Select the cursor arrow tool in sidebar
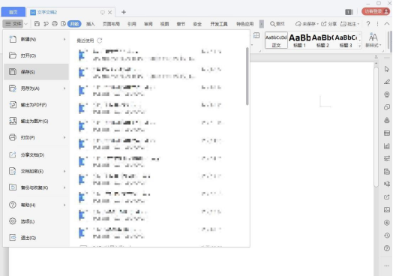The width and height of the screenshot is (393, 276). 387,69
